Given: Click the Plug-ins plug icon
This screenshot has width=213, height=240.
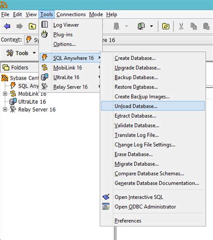Looking at the screenshot, I should tap(44, 34).
